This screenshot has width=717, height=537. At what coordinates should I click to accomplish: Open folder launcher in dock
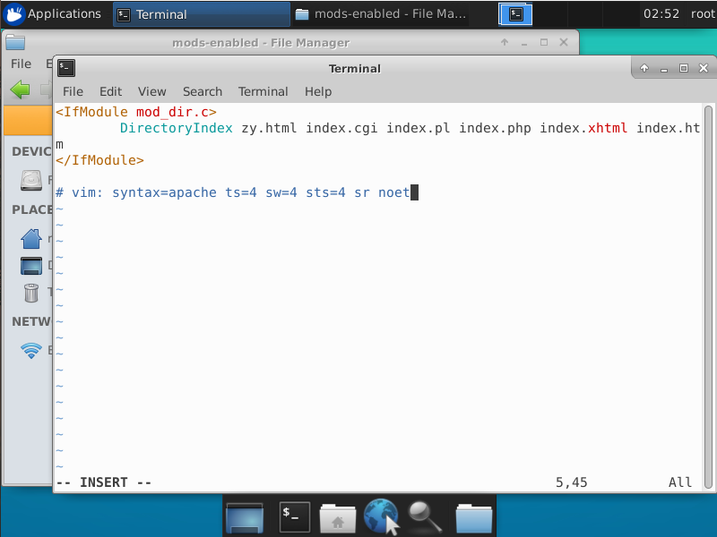474,517
